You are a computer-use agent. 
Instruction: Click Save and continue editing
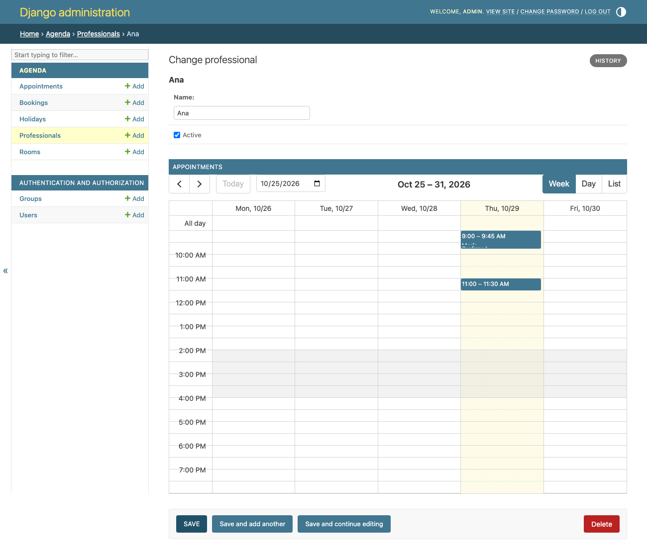[x=344, y=524]
